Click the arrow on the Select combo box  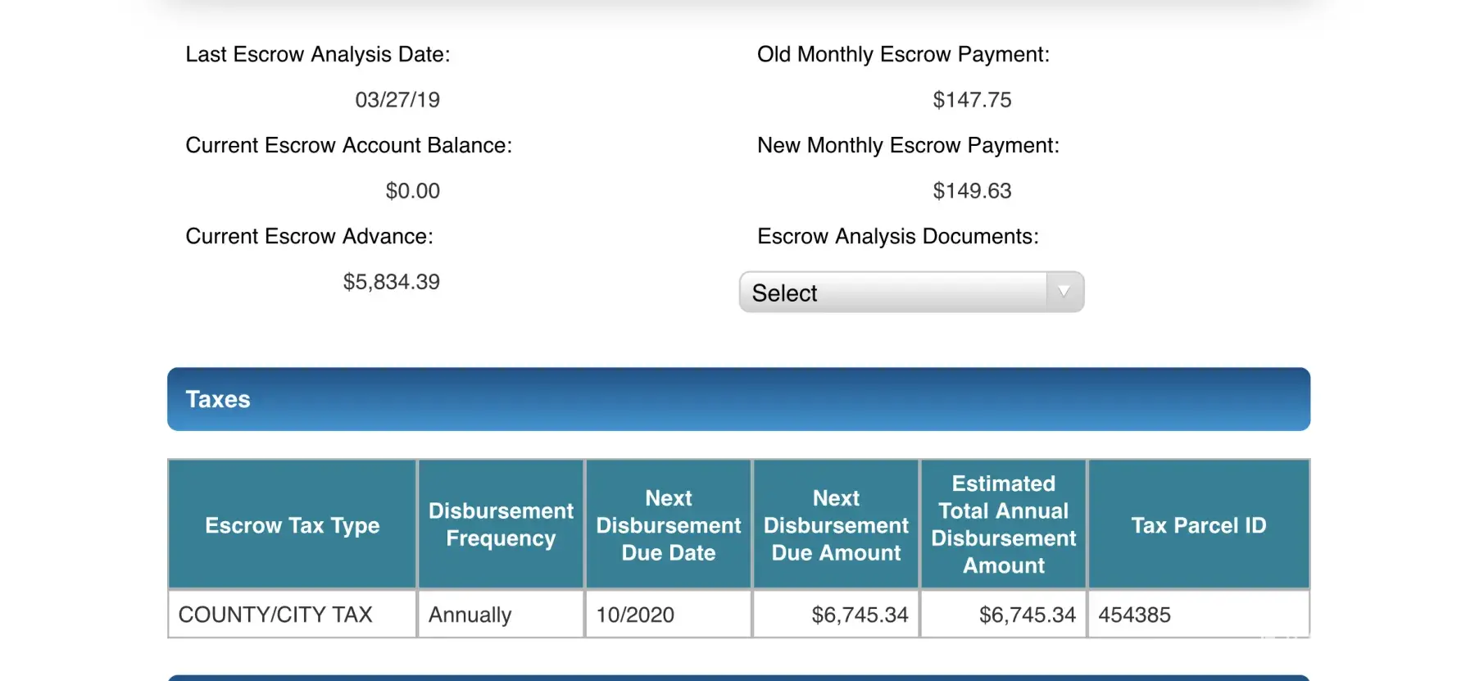click(1064, 292)
